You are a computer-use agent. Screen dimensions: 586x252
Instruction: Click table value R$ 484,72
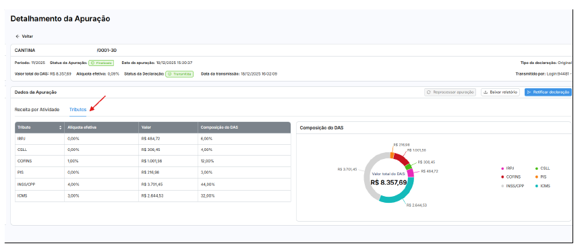coord(150,139)
